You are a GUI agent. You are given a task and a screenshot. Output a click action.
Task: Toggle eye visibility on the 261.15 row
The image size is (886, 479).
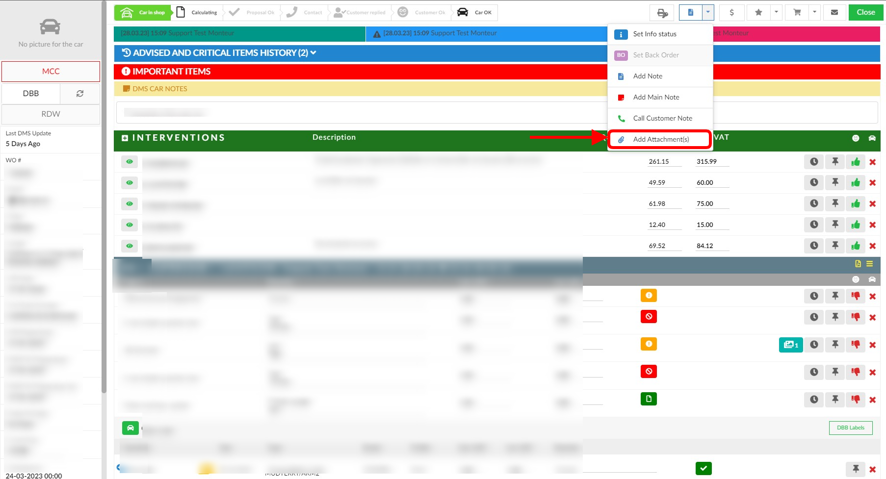click(130, 162)
